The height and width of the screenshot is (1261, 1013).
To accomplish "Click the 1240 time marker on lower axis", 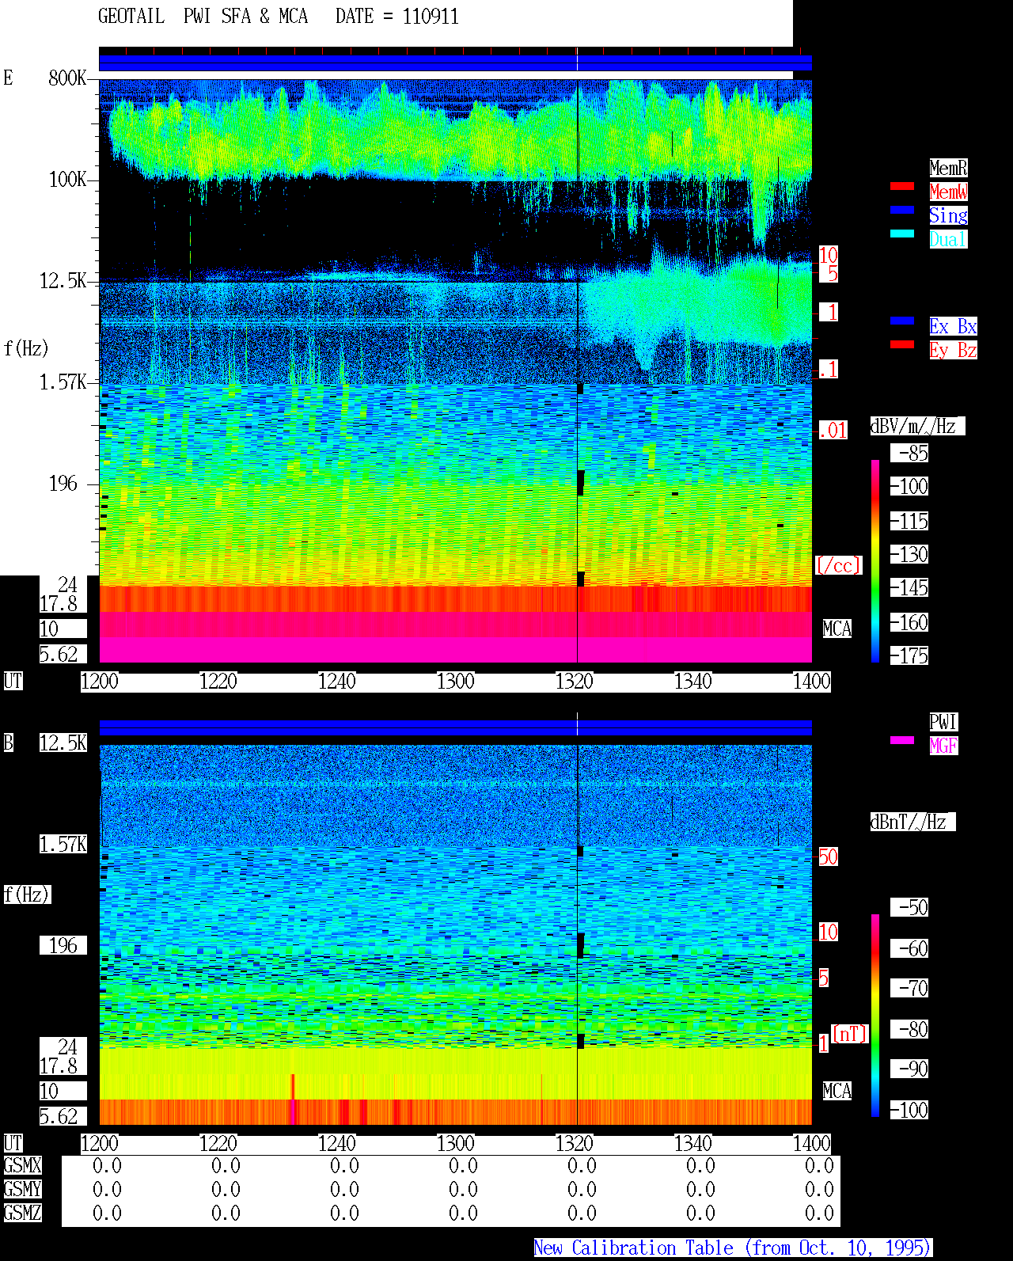I will click(337, 1144).
